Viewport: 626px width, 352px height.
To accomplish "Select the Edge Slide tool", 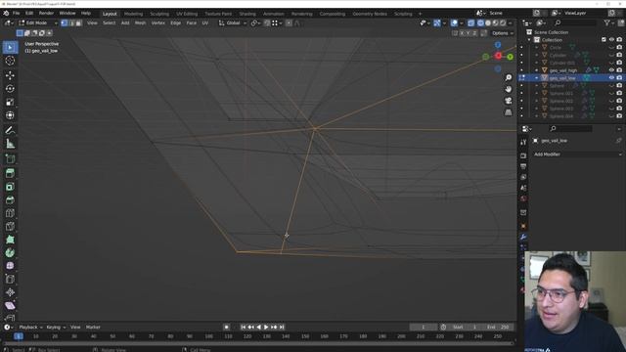I will (x=10, y=279).
